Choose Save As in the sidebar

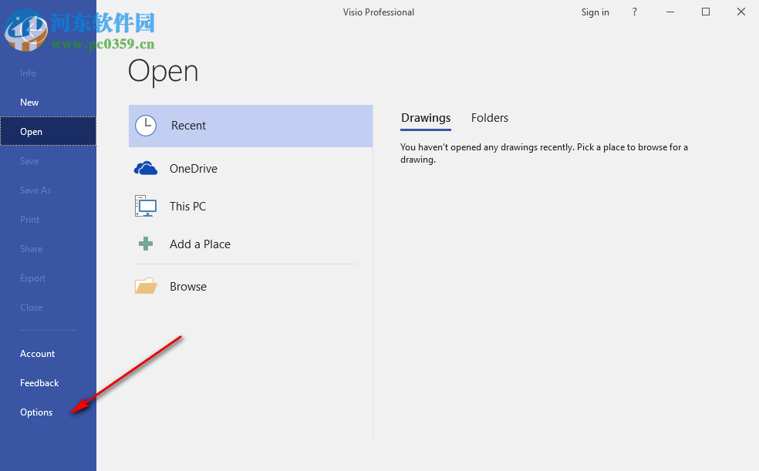coord(35,190)
